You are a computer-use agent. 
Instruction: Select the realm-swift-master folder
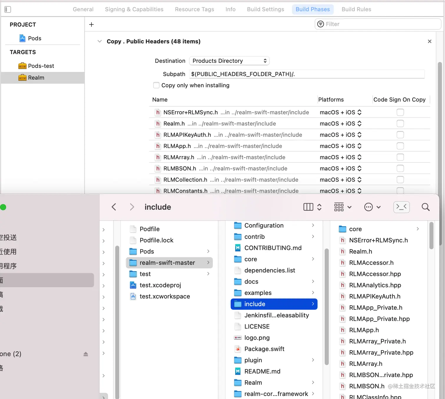[170, 263]
